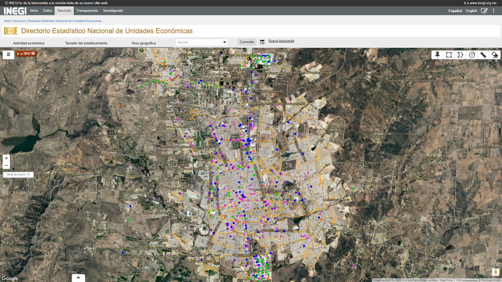Click the edit feedback icon in header
Screen dimensions: 502x282
(x=484, y=11)
